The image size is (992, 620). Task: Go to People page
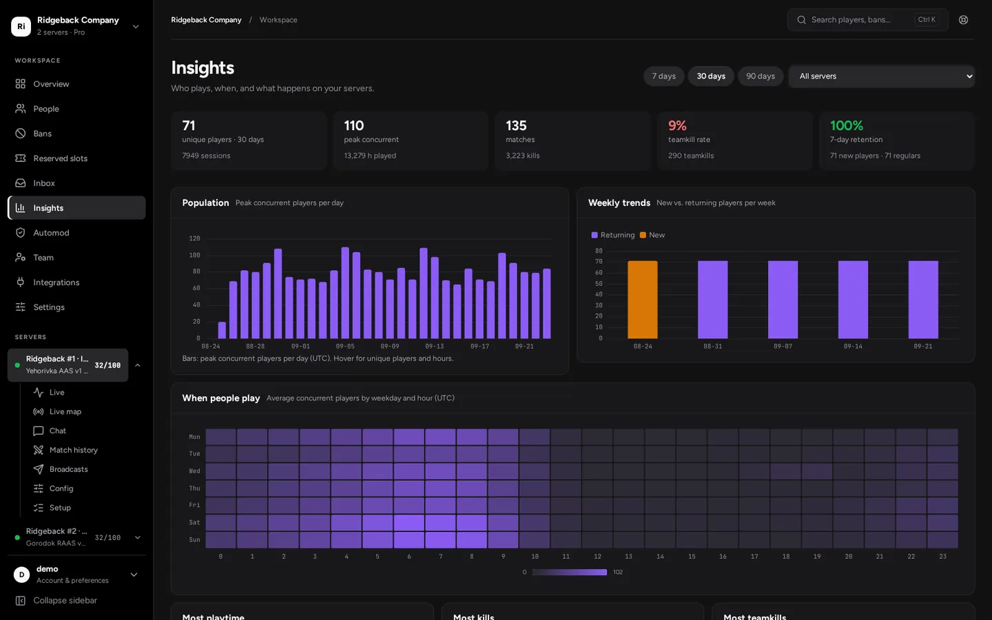click(x=76, y=109)
